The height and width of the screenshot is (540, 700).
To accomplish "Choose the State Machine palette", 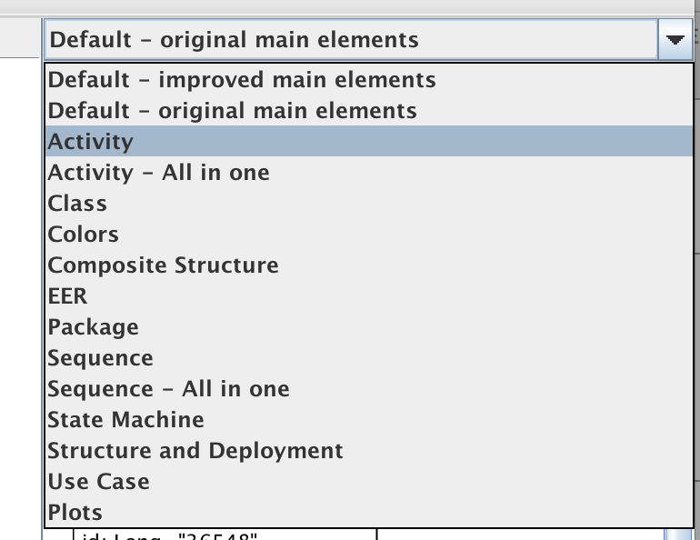I will 369,419.
